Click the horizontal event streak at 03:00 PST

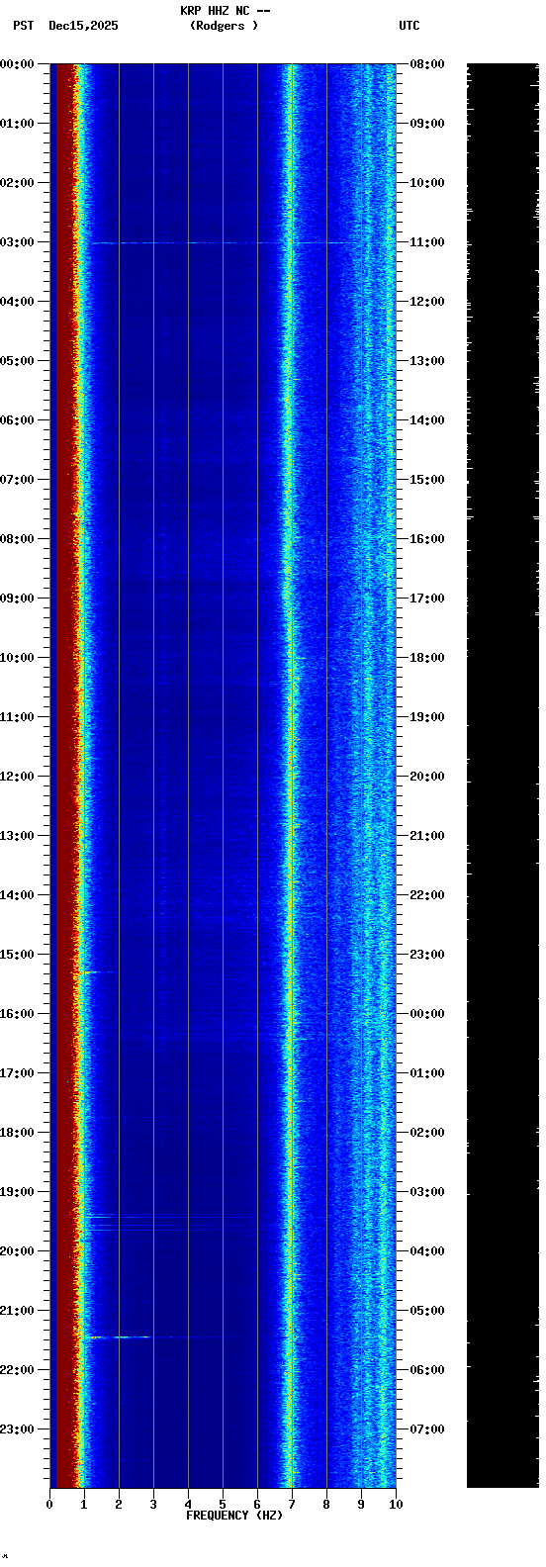coord(218,242)
